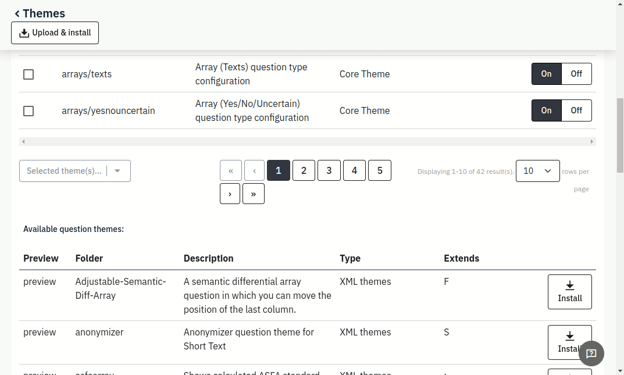Switch arrays/texts theme to Off
Viewport: 624px width, 375px height.
tap(576, 74)
